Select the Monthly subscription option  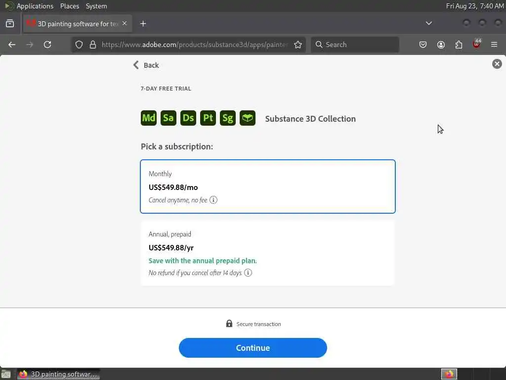coord(268,187)
